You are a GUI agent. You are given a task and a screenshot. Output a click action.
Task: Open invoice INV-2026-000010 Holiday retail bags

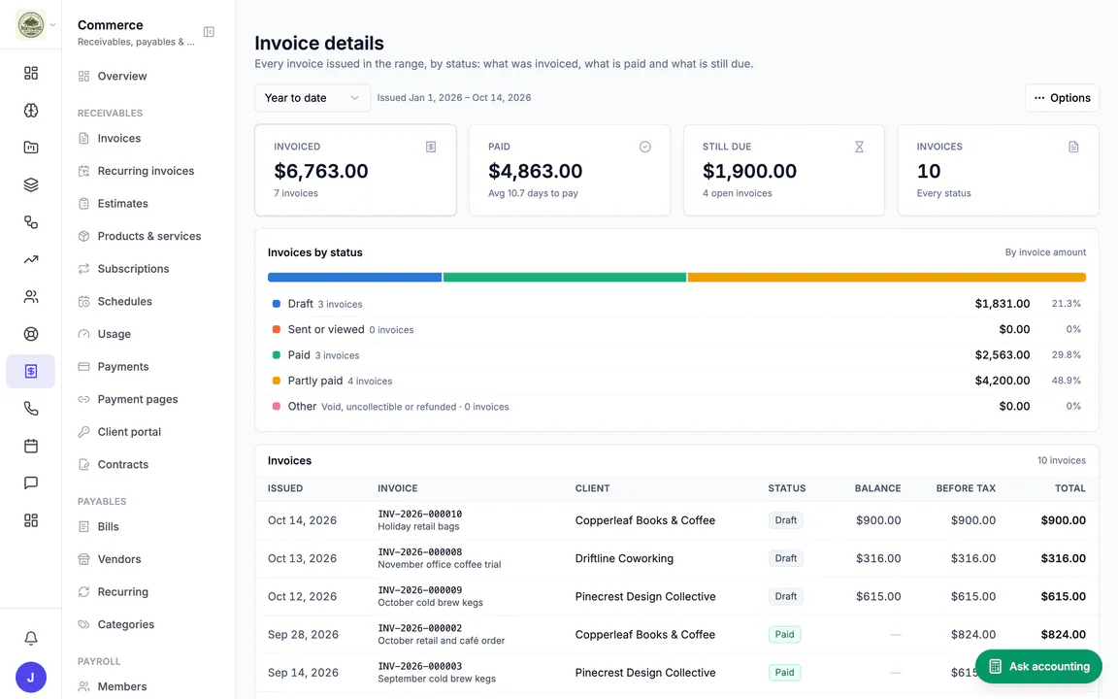(x=676, y=520)
